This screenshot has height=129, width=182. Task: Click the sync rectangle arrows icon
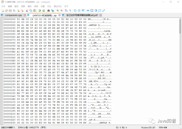click(x=100, y=11)
